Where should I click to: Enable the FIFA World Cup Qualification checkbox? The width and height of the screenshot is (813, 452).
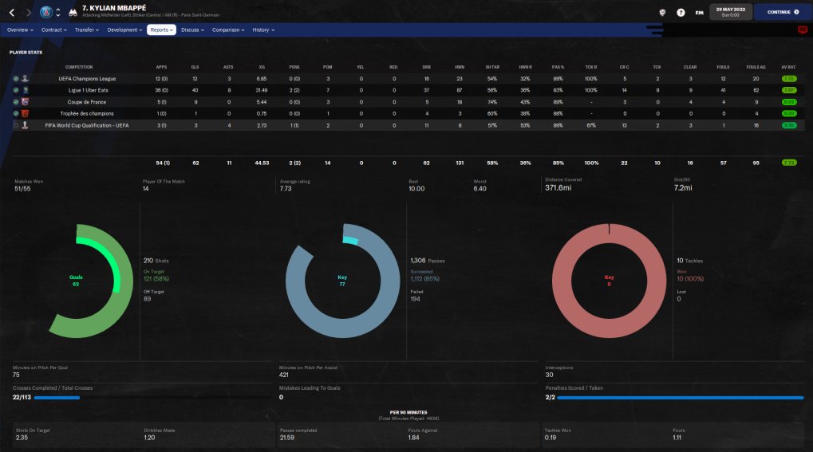coord(16,125)
